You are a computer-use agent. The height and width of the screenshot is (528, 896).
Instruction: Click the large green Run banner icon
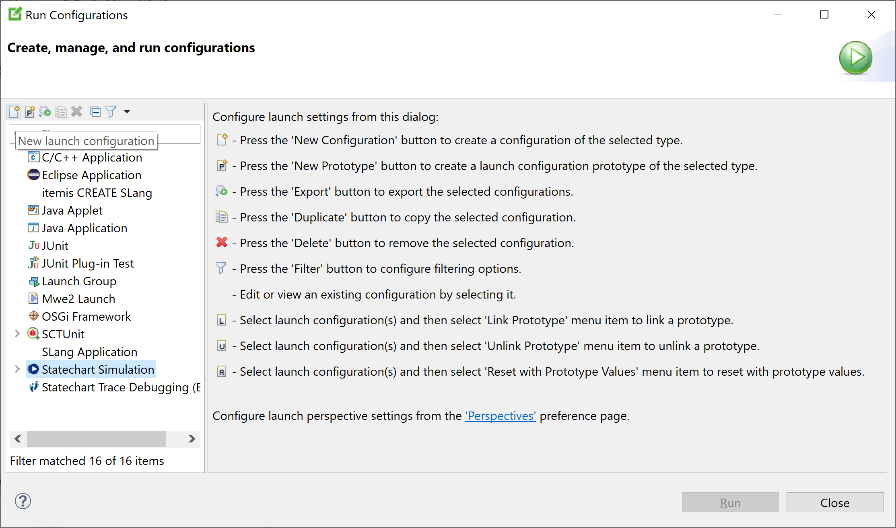[855, 58]
